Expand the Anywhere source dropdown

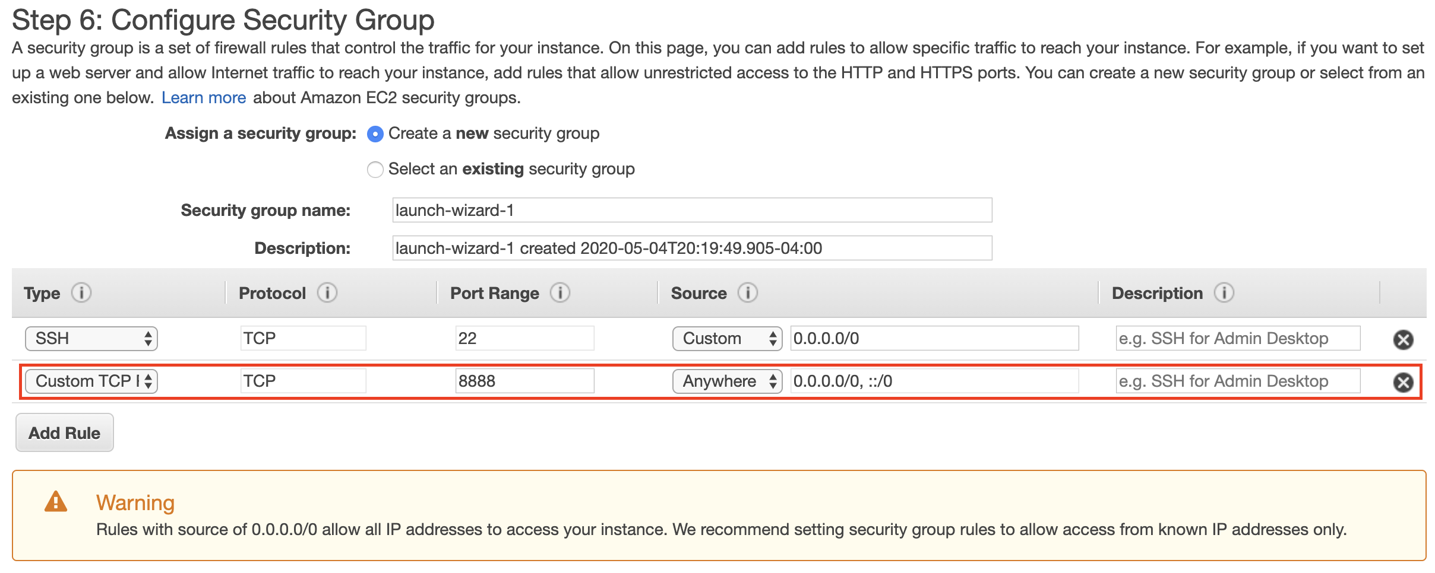pyautogui.click(x=727, y=381)
